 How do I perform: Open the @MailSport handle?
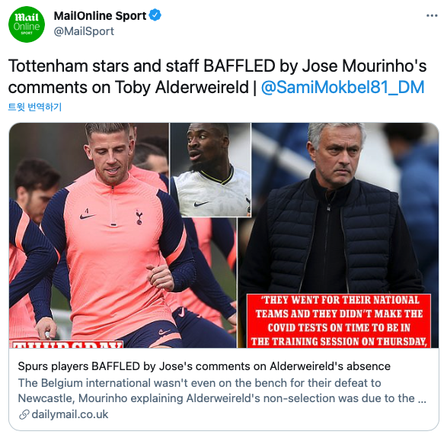point(84,31)
